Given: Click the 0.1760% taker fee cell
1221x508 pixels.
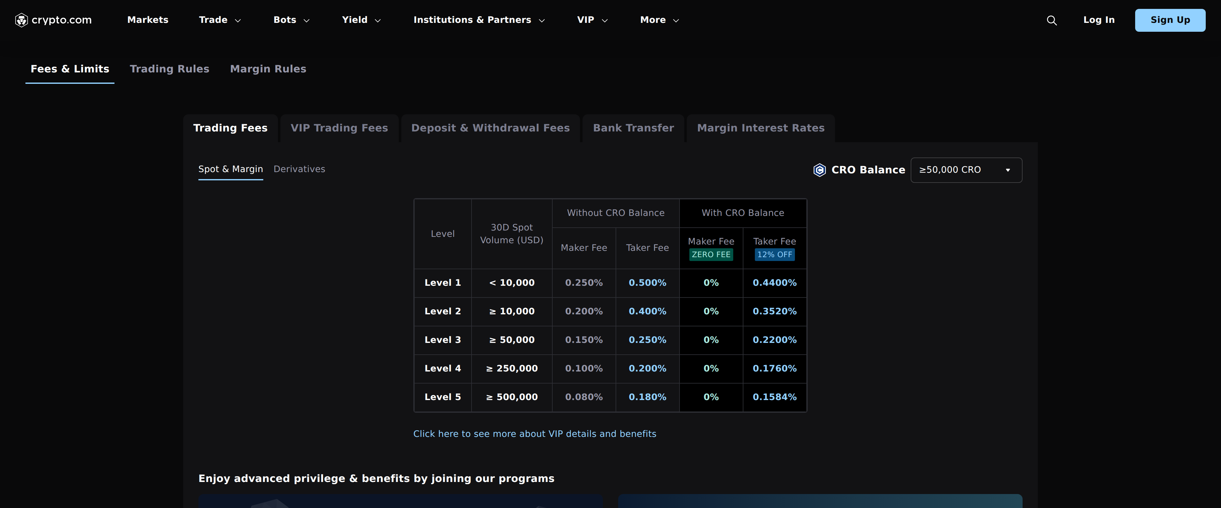Looking at the screenshot, I should click(775, 369).
